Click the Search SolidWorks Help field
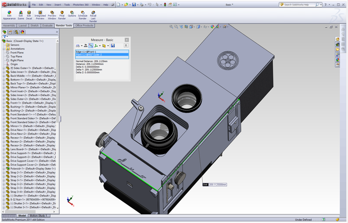Image resolution: width=348 pixels, height=223 pixels. [299, 4]
